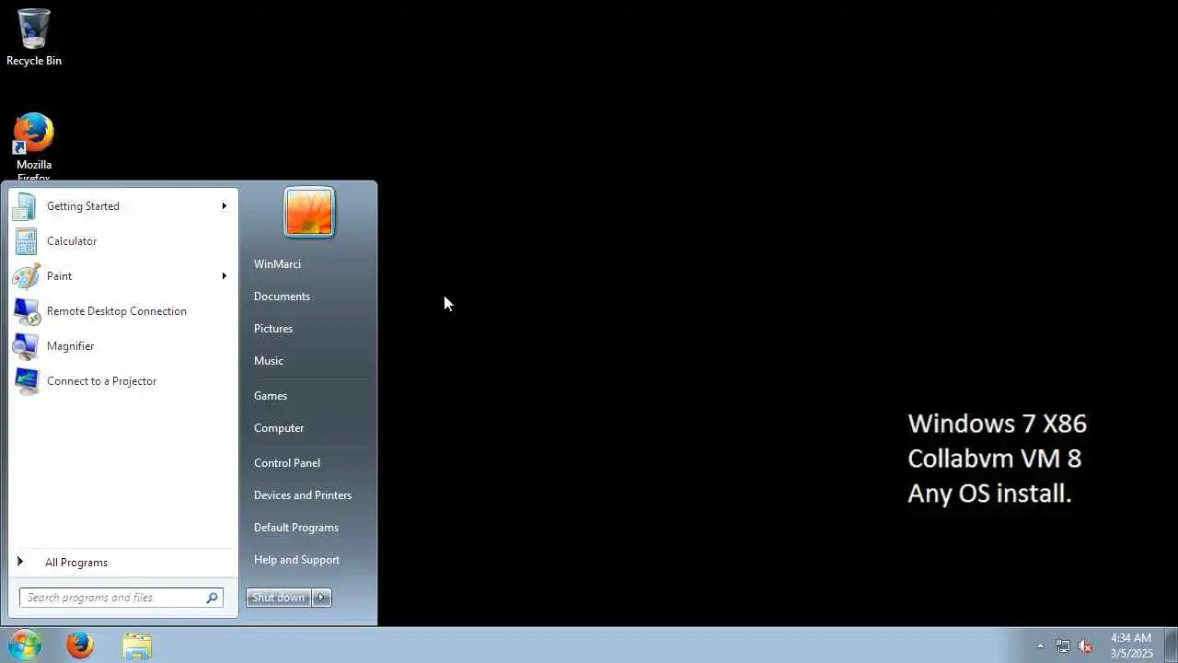The image size is (1178, 663).
Task: Open Control Panel
Action: tap(287, 463)
